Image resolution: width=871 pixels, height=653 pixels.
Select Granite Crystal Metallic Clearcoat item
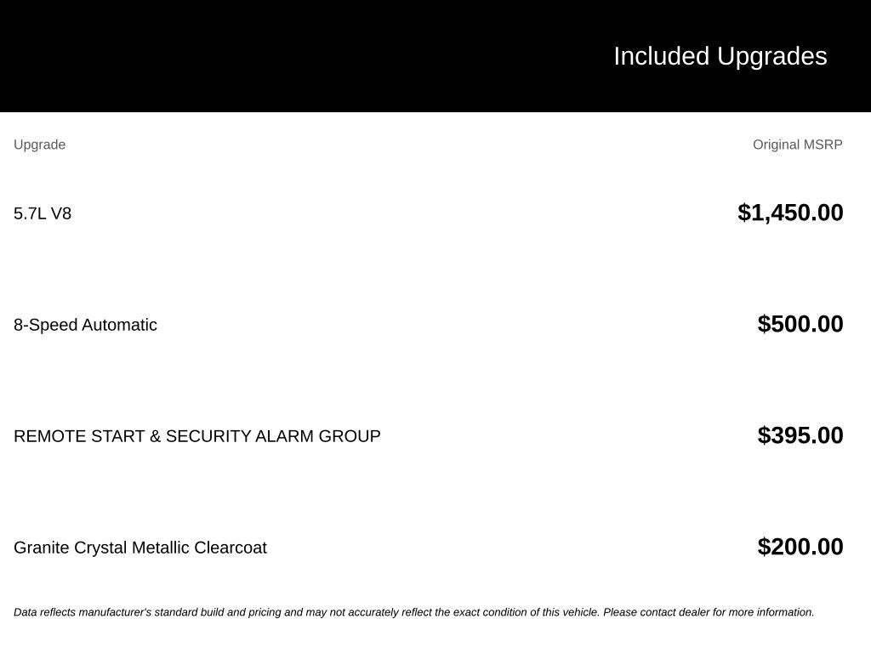pyautogui.click(x=140, y=548)
